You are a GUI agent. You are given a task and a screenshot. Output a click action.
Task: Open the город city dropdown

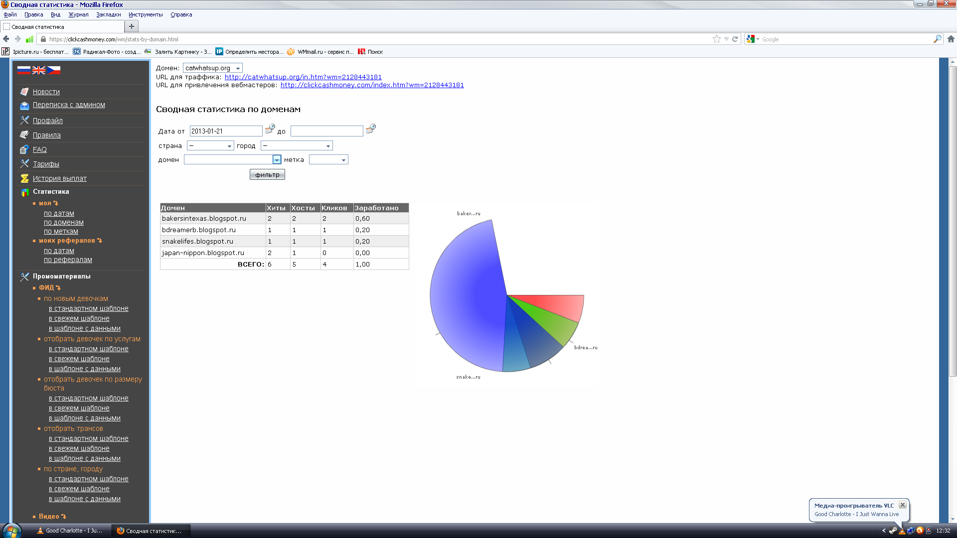coord(296,146)
